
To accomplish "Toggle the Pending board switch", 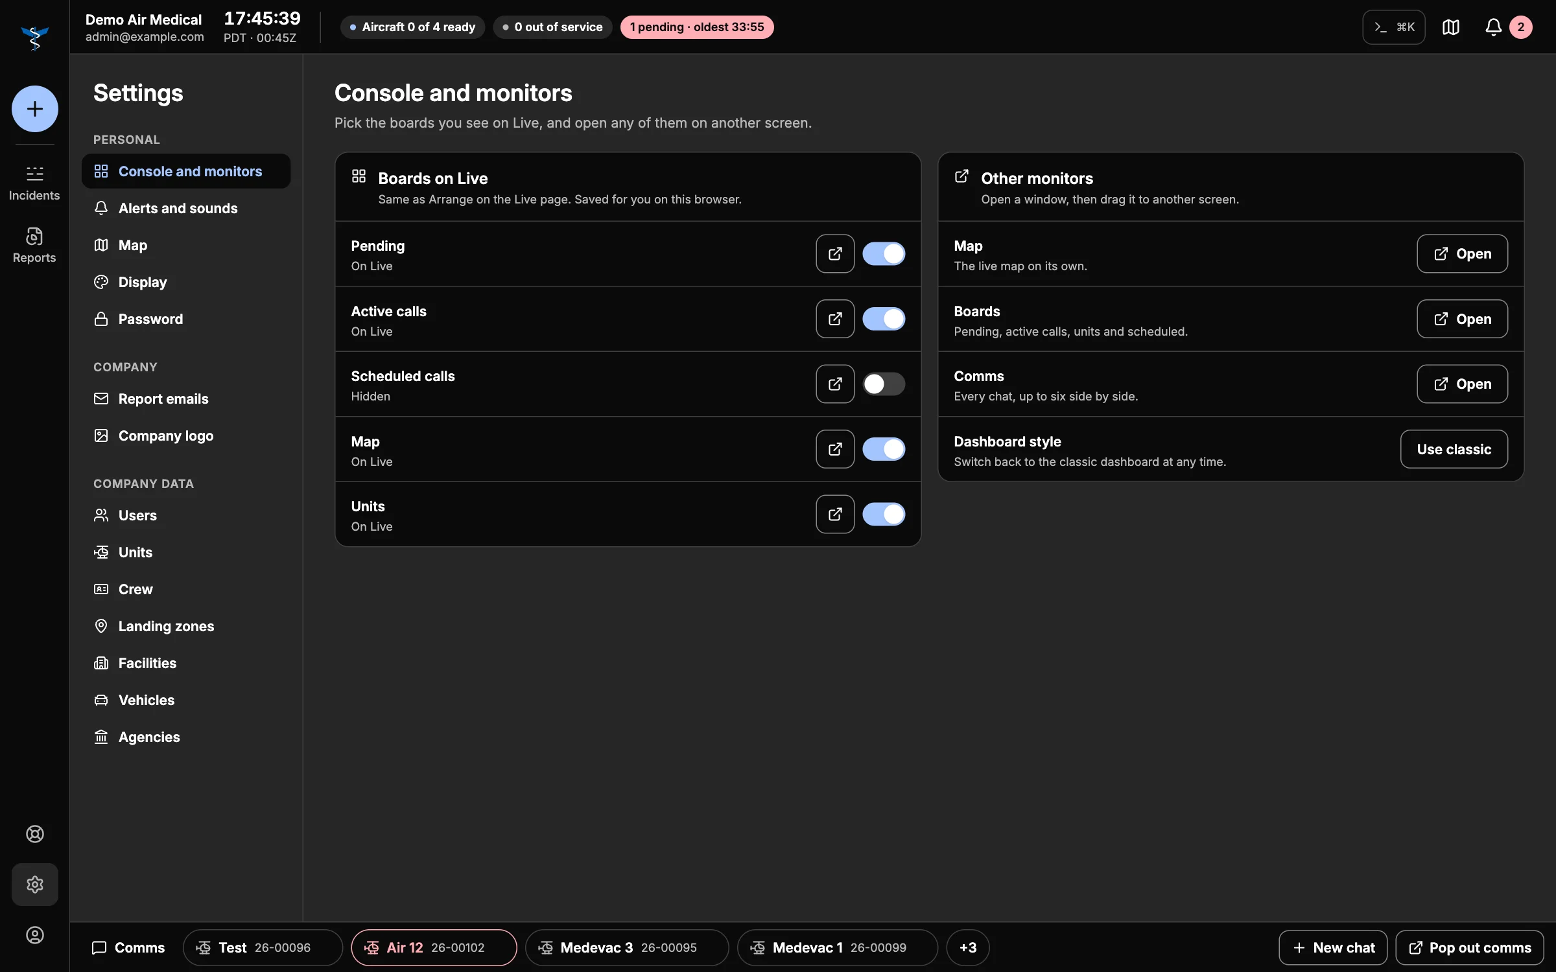I will coord(884,254).
